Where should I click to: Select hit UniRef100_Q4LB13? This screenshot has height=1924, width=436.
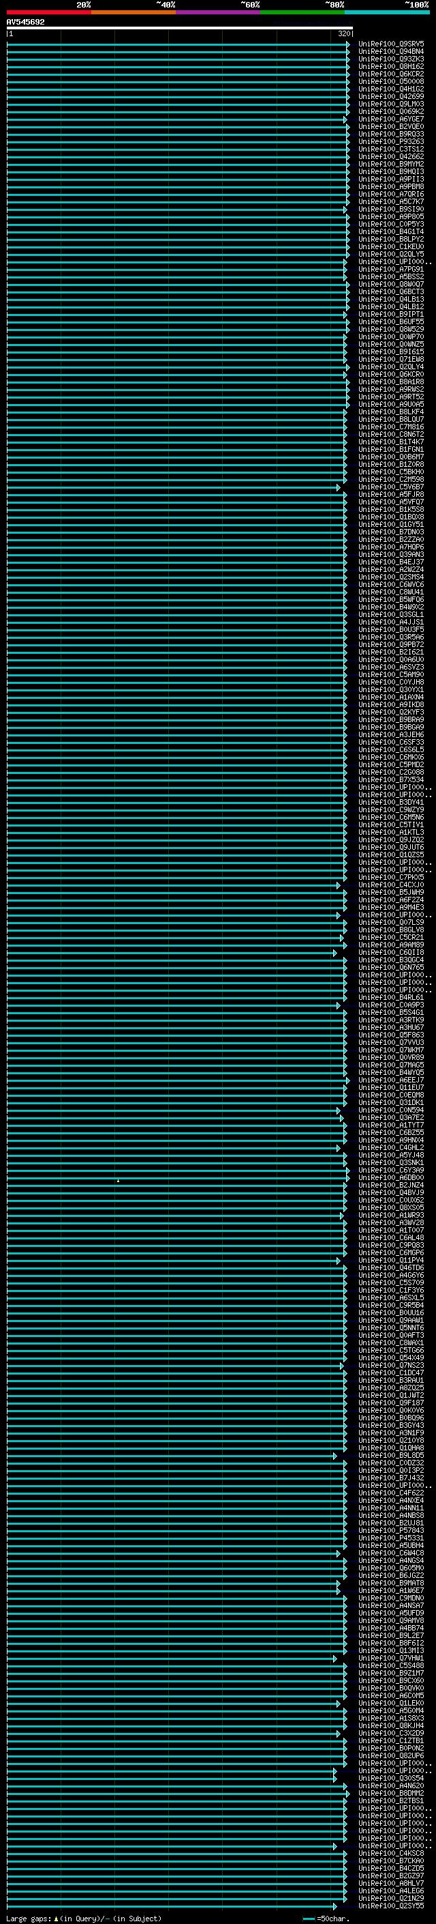coord(391,299)
